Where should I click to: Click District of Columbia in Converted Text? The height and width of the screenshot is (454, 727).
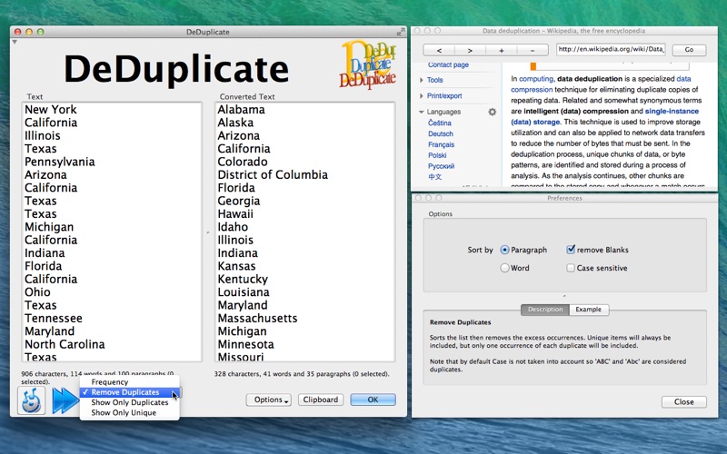[x=273, y=174]
